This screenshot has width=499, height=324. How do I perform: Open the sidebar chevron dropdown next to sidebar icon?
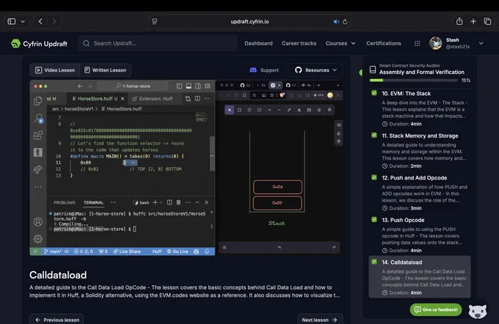(x=23, y=21)
